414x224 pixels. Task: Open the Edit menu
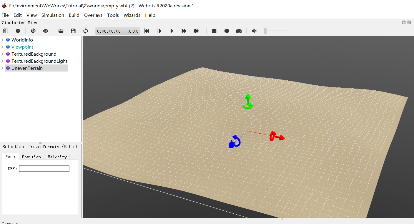(x=18, y=15)
